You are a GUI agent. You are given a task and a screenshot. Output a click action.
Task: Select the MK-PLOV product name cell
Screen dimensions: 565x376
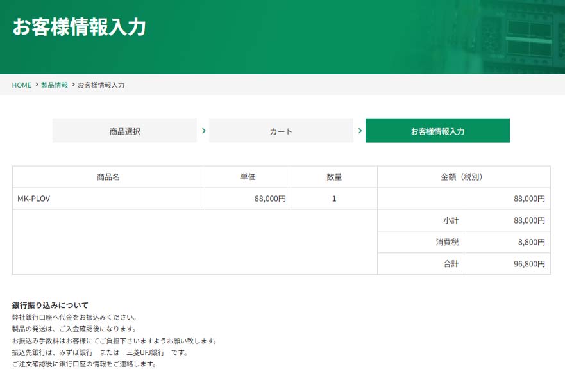pos(34,199)
